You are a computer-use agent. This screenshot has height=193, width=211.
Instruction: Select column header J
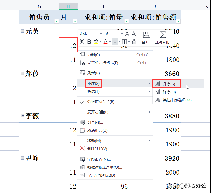point(155,6)
